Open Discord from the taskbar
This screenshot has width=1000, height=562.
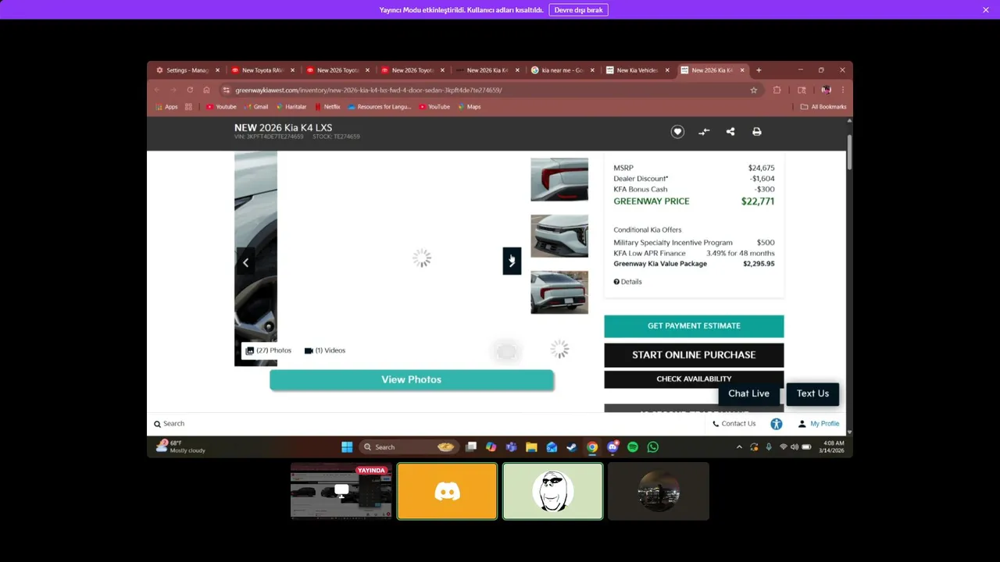point(612,447)
